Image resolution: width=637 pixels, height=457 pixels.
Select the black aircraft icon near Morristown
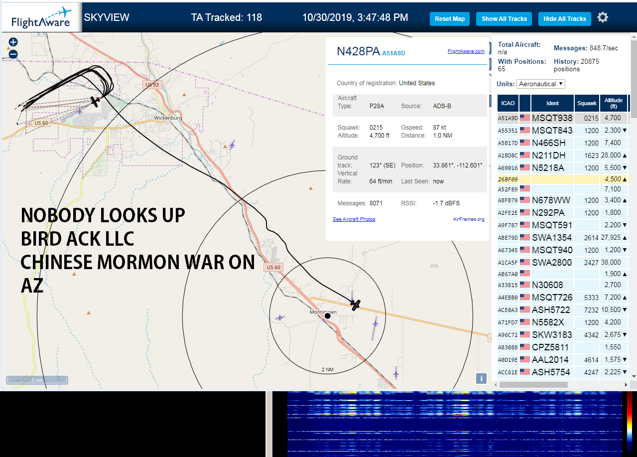click(x=355, y=304)
